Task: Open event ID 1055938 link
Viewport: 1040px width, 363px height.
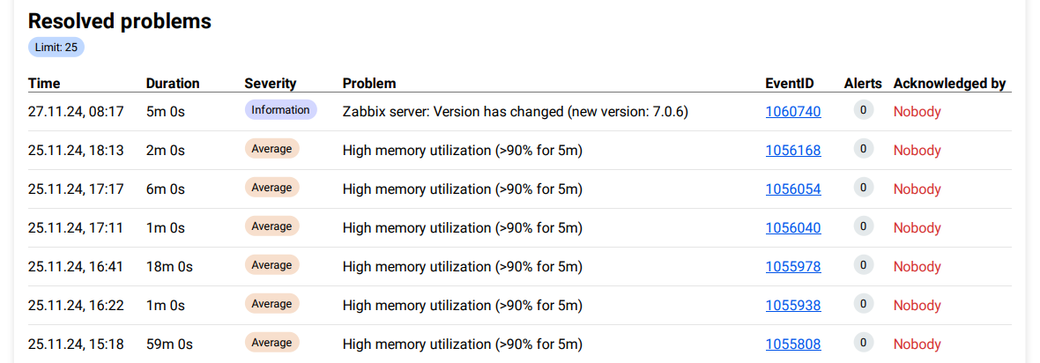Action: coord(792,306)
